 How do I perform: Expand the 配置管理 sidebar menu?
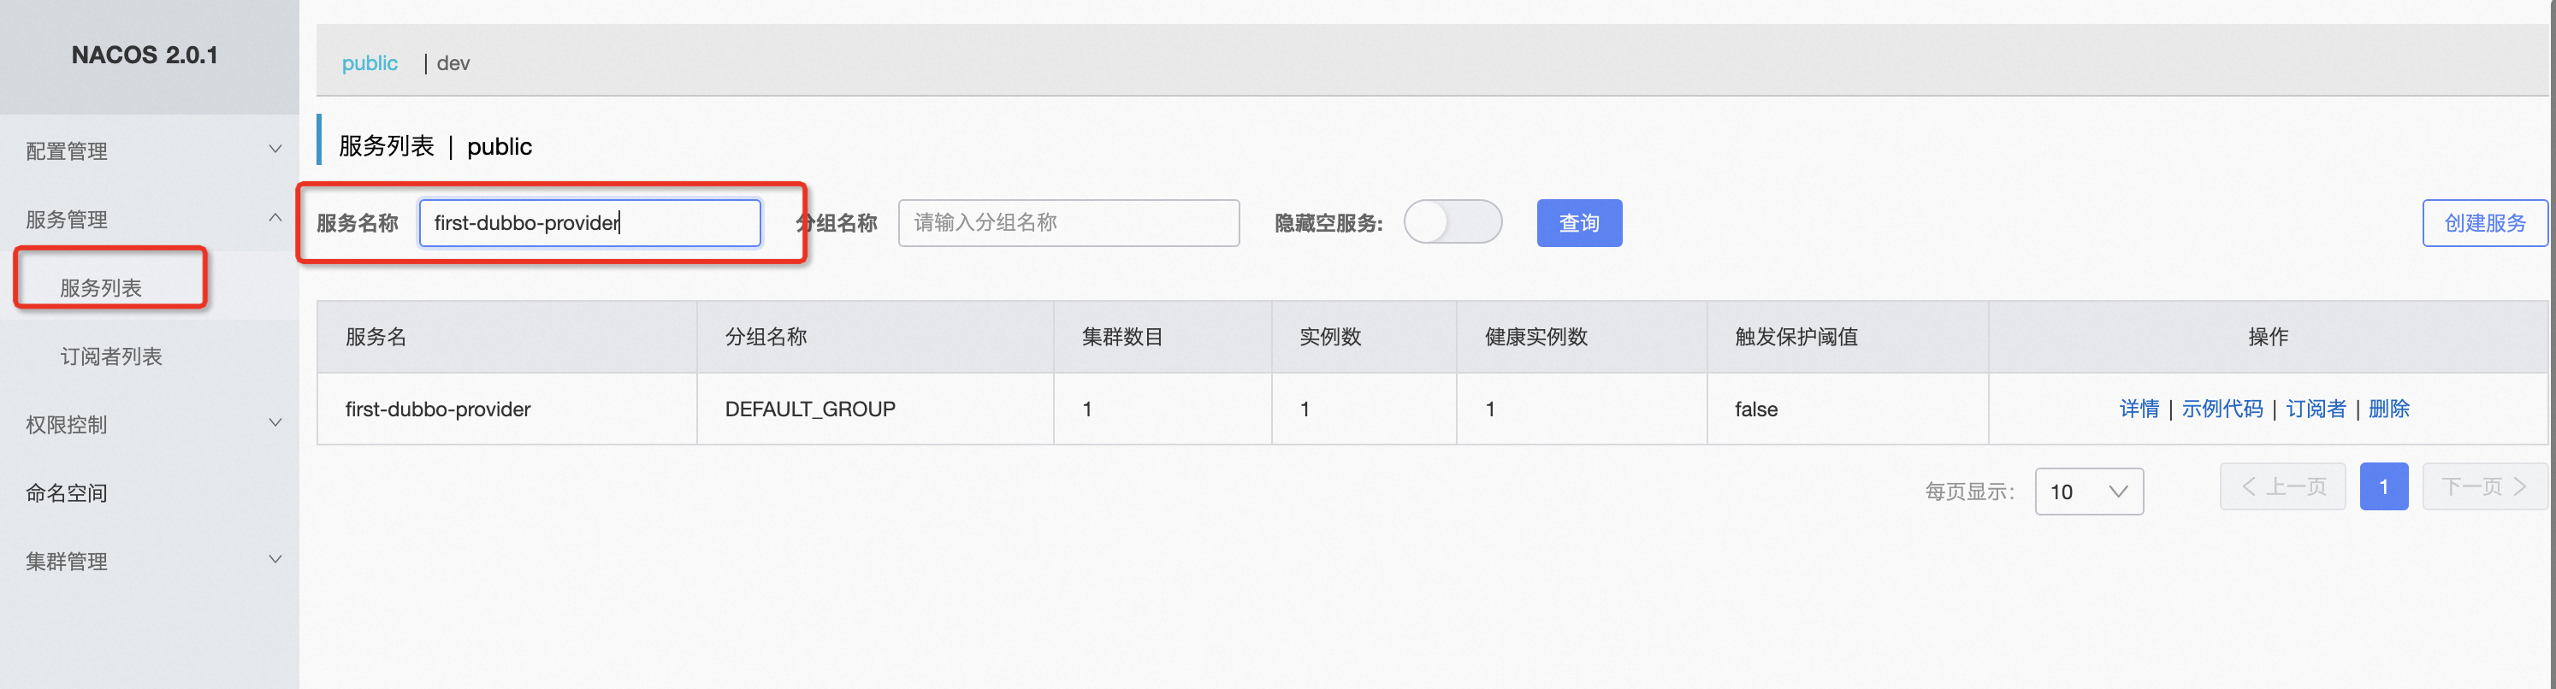[x=149, y=150]
